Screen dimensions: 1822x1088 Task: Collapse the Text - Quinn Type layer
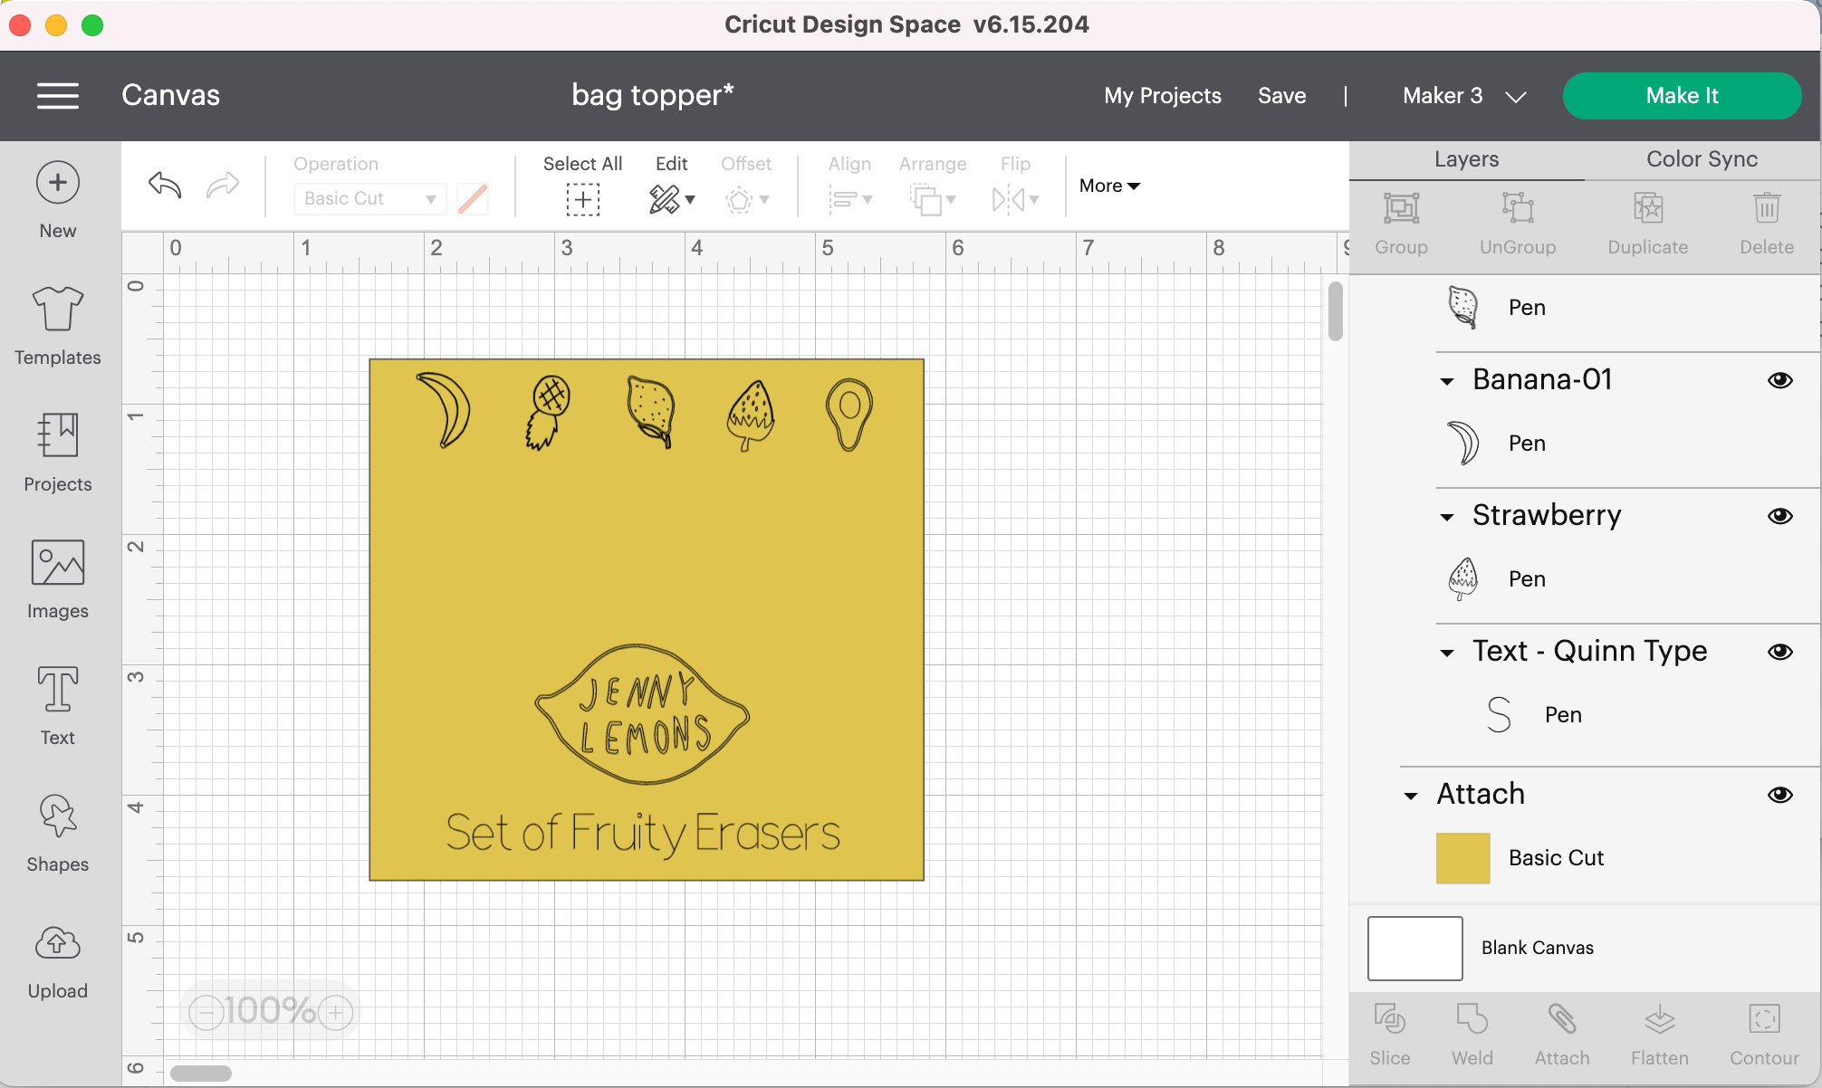[1447, 653]
